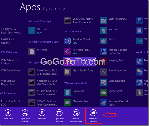
Task: Click the PROSet Wireless group header
Action: (8, 52)
